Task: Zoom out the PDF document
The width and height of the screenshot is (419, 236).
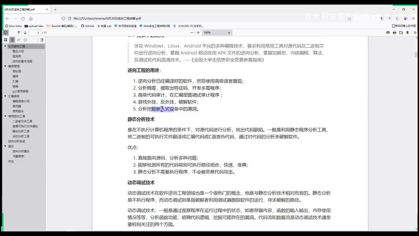Action: pyautogui.click(x=192, y=32)
